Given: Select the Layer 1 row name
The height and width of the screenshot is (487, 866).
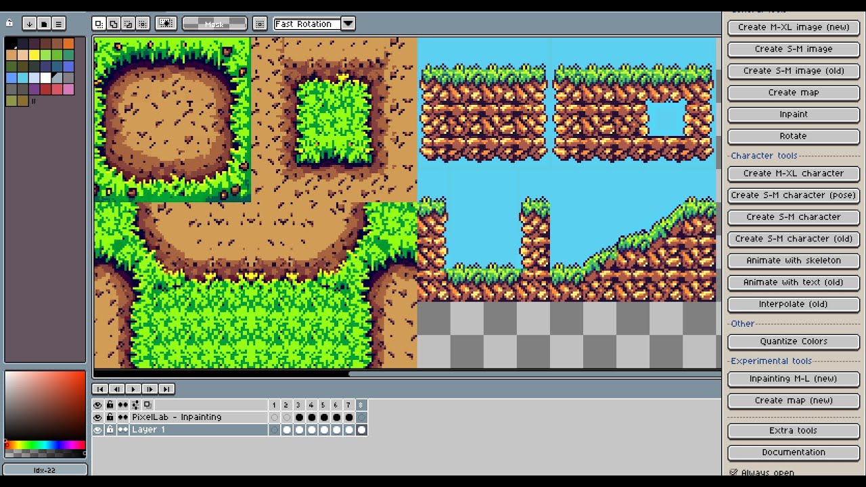Looking at the screenshot, I should point(198,430).
